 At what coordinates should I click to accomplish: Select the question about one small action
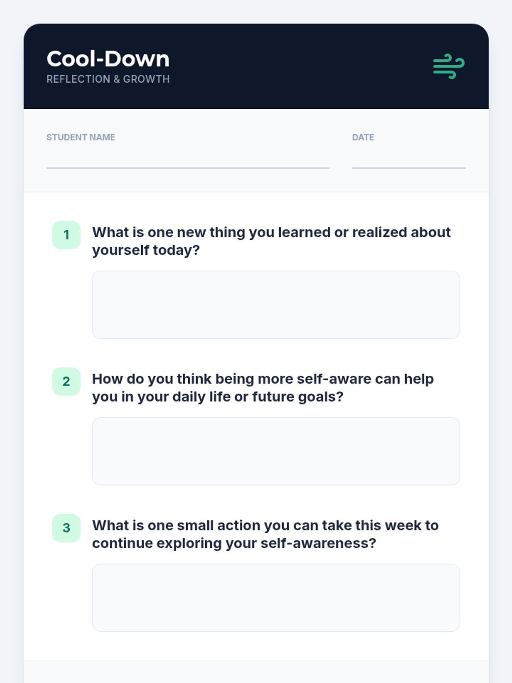pyautogui.click(x=265, y=534)
